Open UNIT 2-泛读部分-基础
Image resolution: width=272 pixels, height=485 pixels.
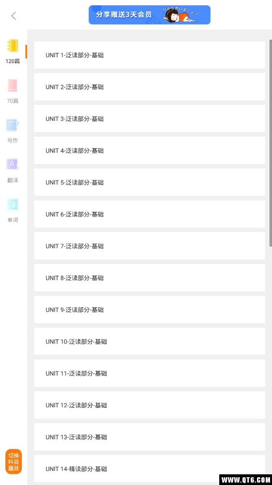150,87
